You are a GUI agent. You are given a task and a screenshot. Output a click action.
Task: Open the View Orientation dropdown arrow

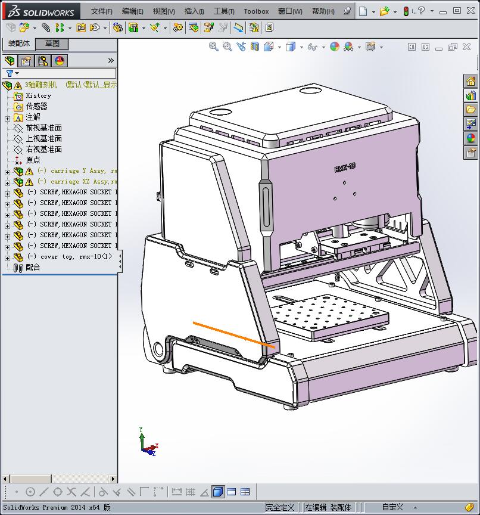[x=279, y=47]
